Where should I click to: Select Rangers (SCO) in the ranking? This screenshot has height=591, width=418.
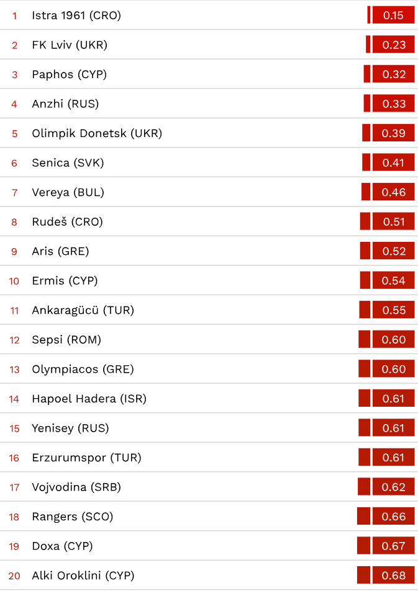click(x=72, y=517)
